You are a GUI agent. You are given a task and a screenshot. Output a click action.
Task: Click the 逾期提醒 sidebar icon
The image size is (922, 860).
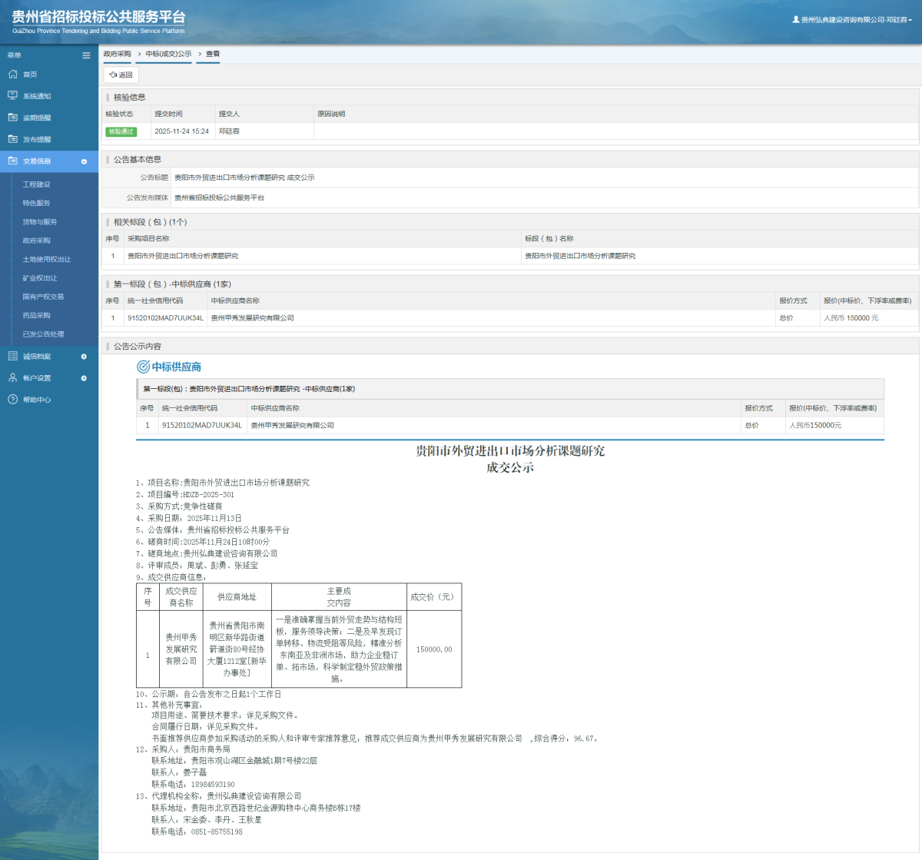12,118
